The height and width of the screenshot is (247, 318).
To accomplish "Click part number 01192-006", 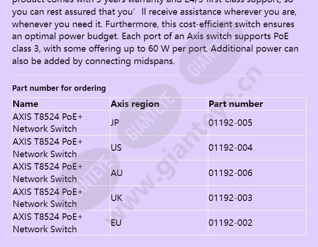I will (230, 173).
